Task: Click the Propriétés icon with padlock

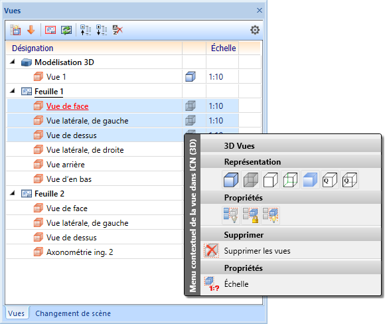Action: [251, 215]
